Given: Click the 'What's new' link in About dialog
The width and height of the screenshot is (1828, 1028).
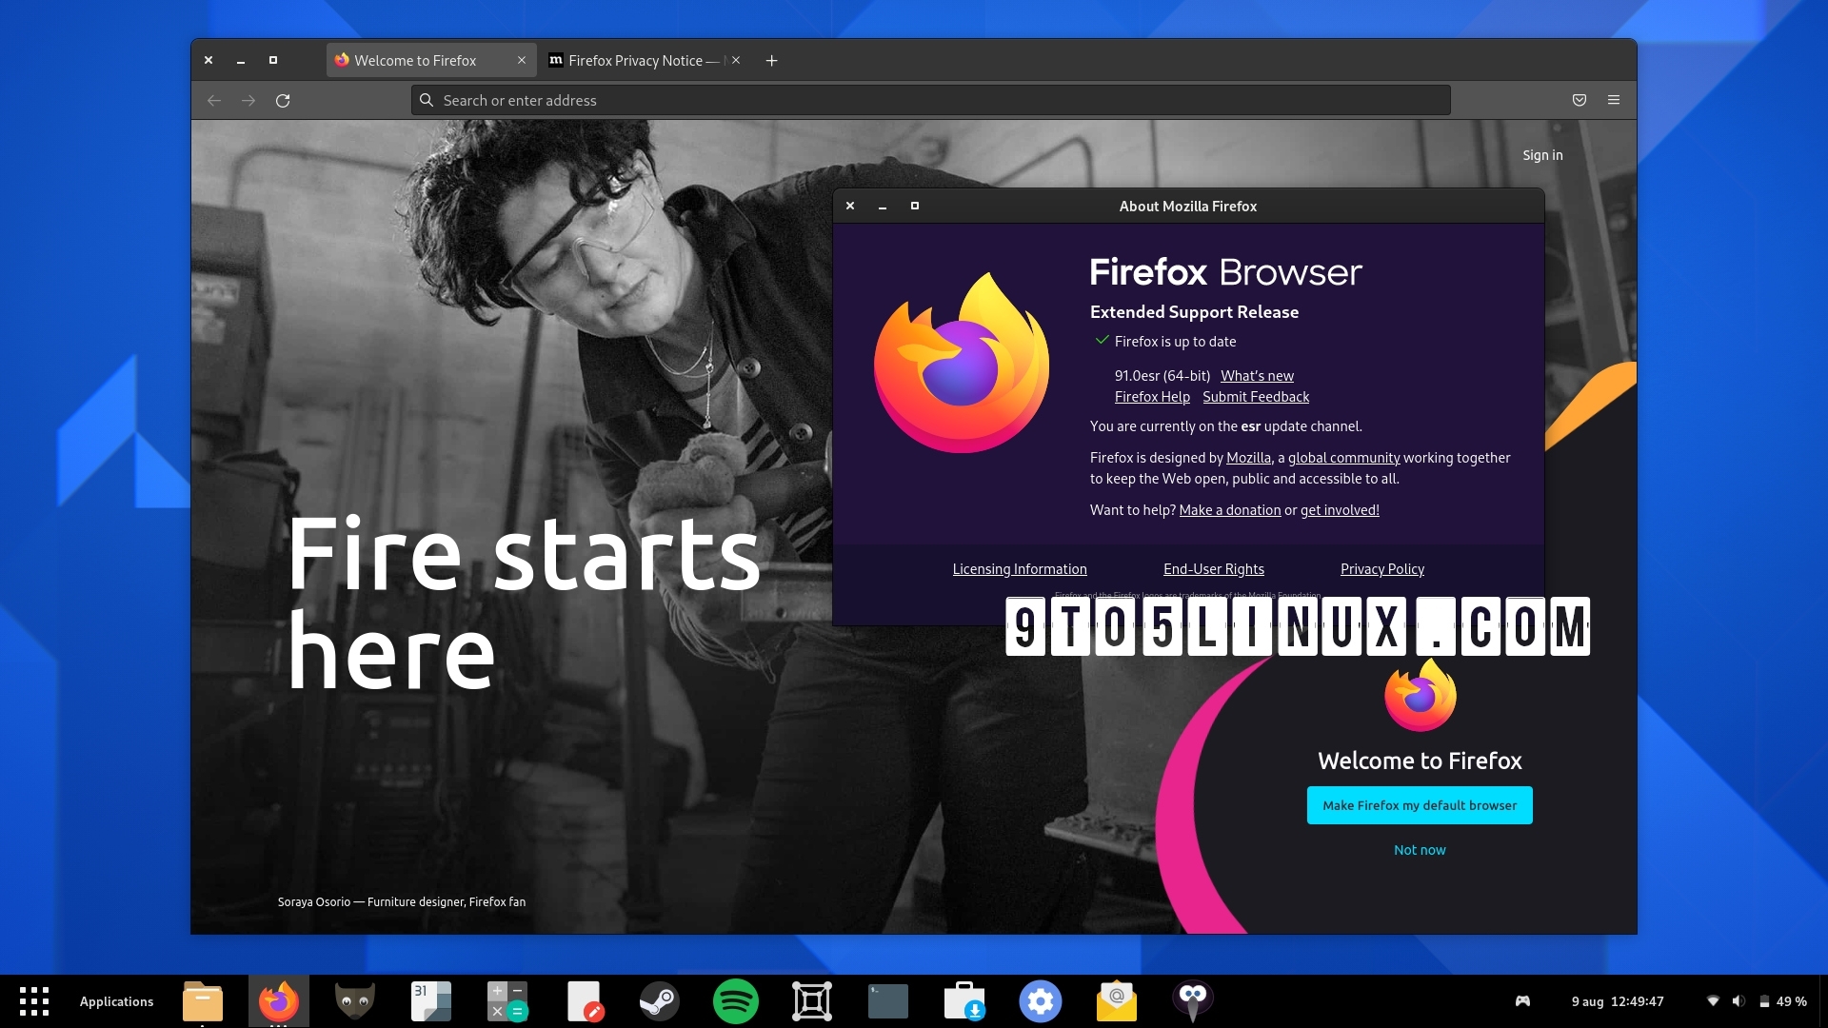Looking at the screenshot, I should coord(1257,374).
